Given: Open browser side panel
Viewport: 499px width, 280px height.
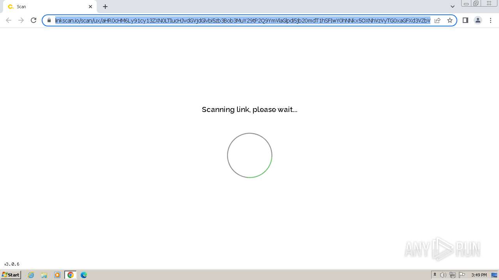Looking at the screenshot, I should [x=465, y=20].
